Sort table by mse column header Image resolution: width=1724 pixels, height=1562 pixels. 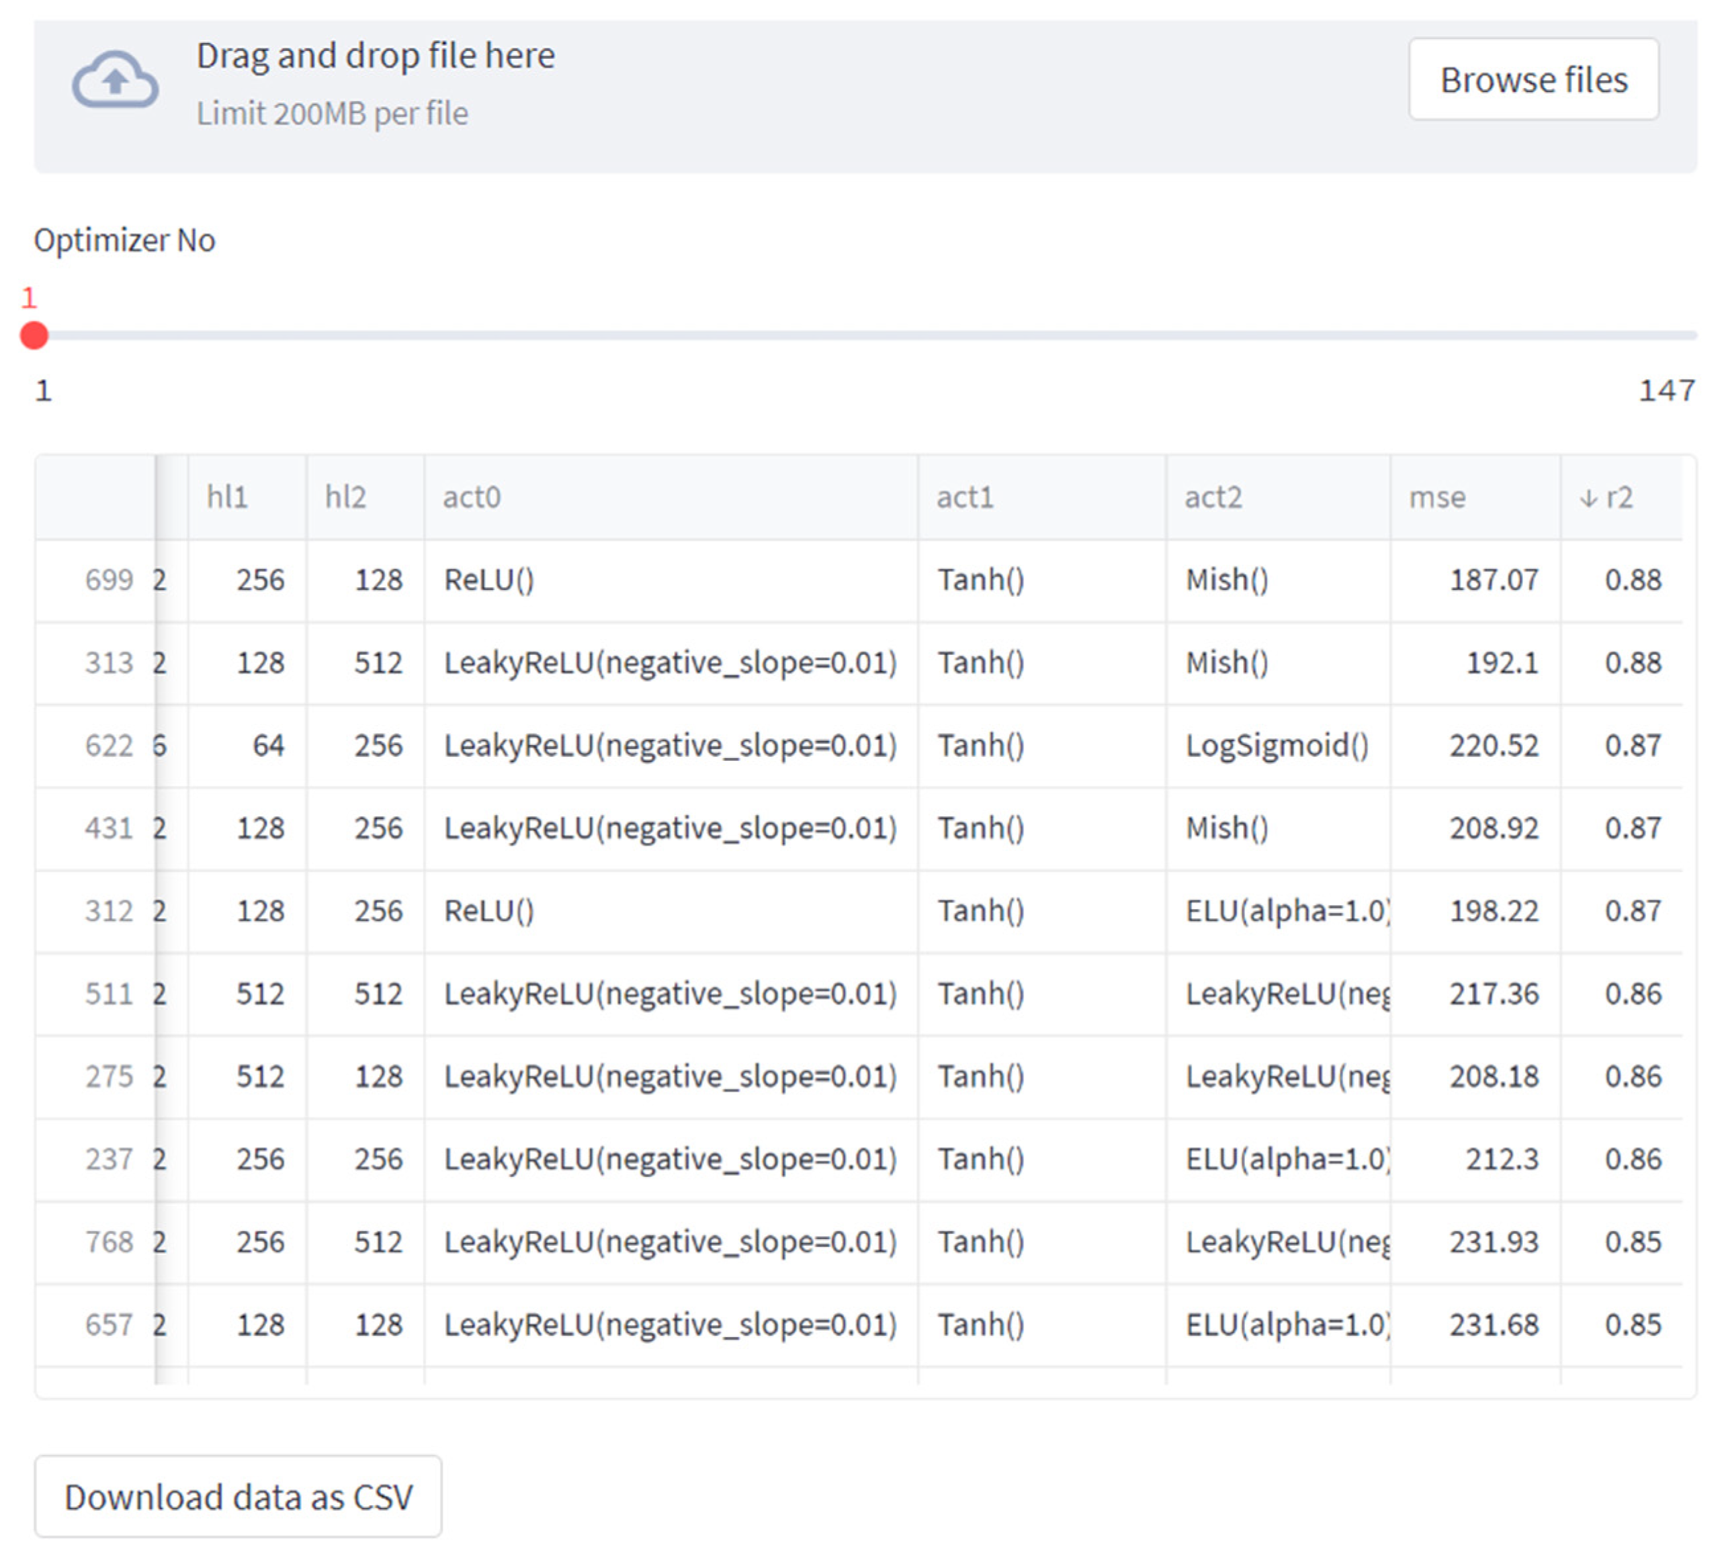[x=1437, y=498]
